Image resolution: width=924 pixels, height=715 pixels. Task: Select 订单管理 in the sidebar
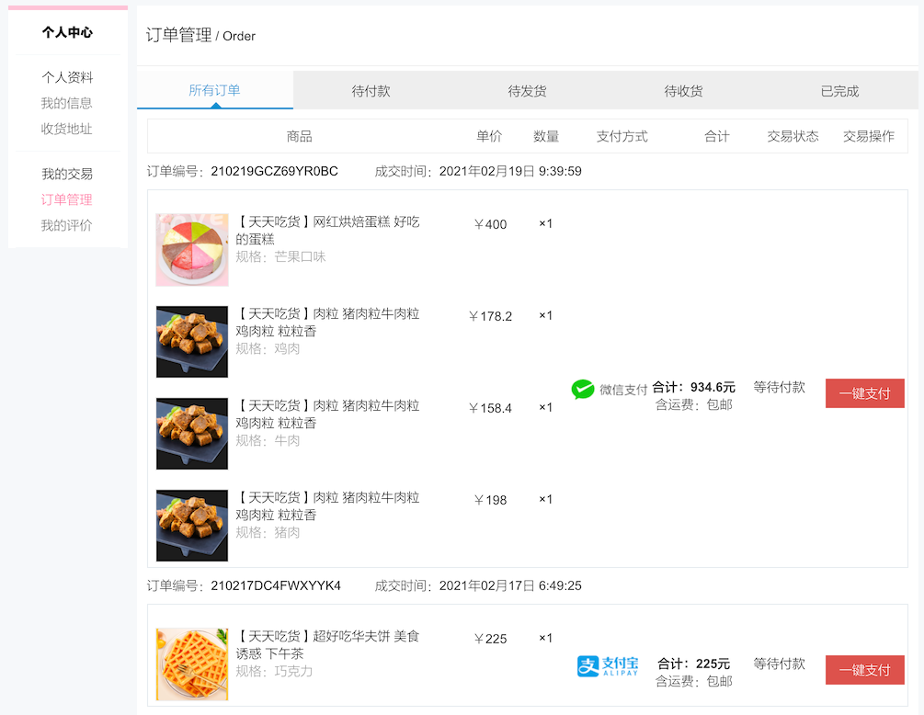pos(67,199)
